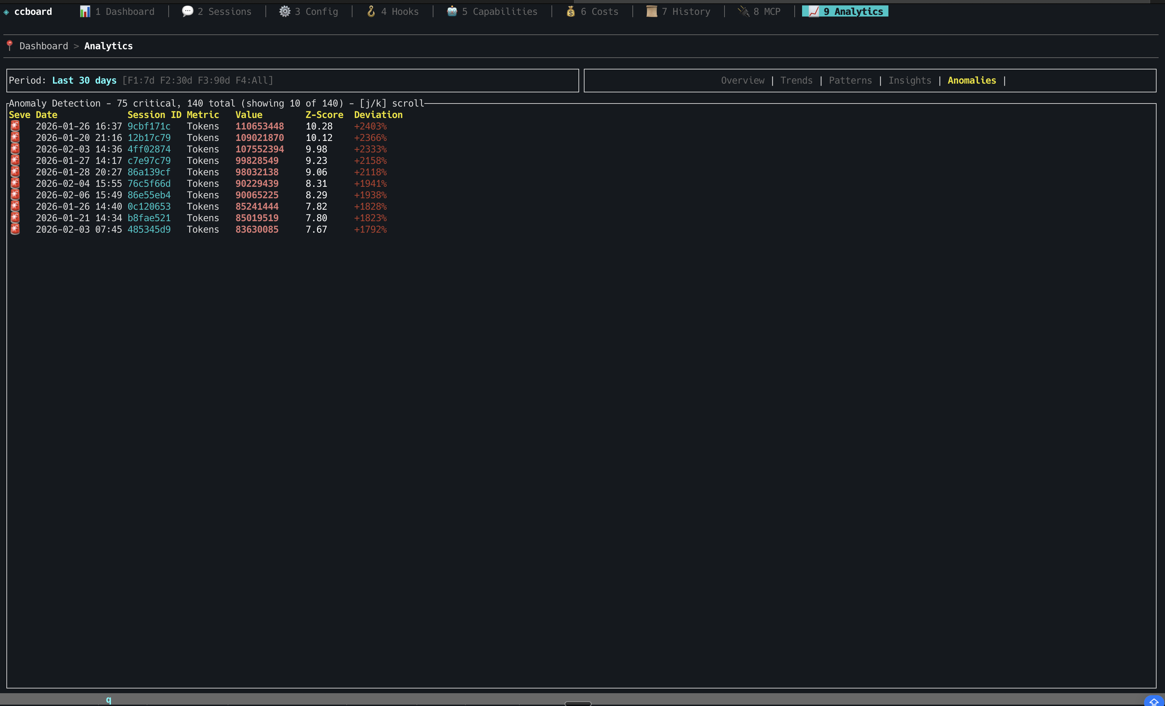Viewport: 1165px width, 706px height.
Task: Open session ID 12b17c79
Action: [x=149, y=138]
